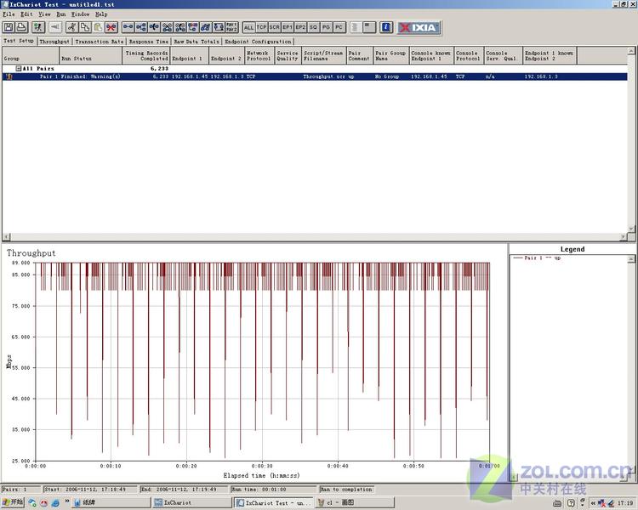Click the pairs table scroll left arrow

pos(6,236)
